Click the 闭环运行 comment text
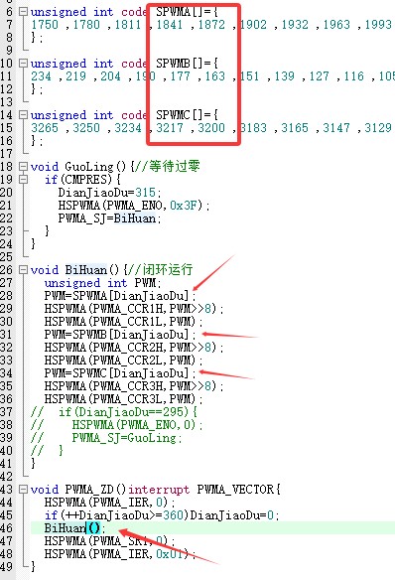Image resolution: width=395 pixels, height=580 pixels. 168,270
